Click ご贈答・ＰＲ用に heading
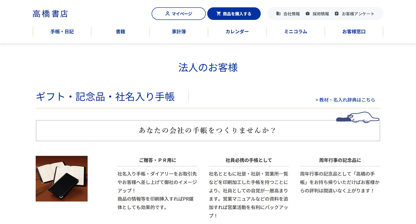 (158, 160)
